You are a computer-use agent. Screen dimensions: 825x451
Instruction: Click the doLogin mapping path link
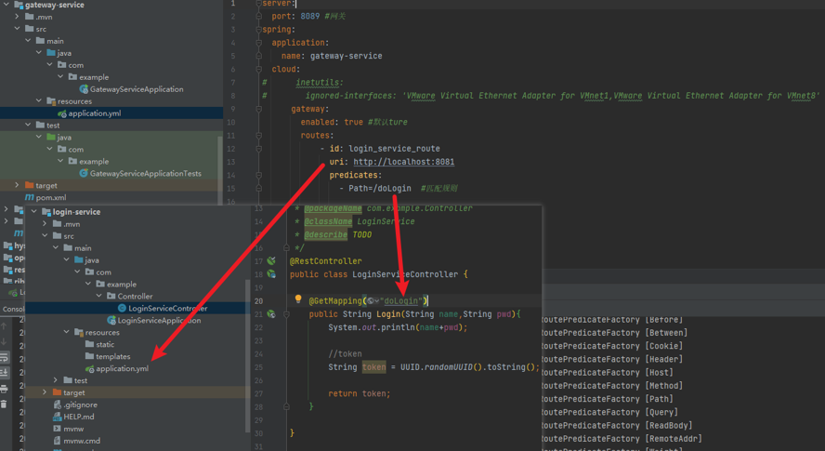coord(401,301)
